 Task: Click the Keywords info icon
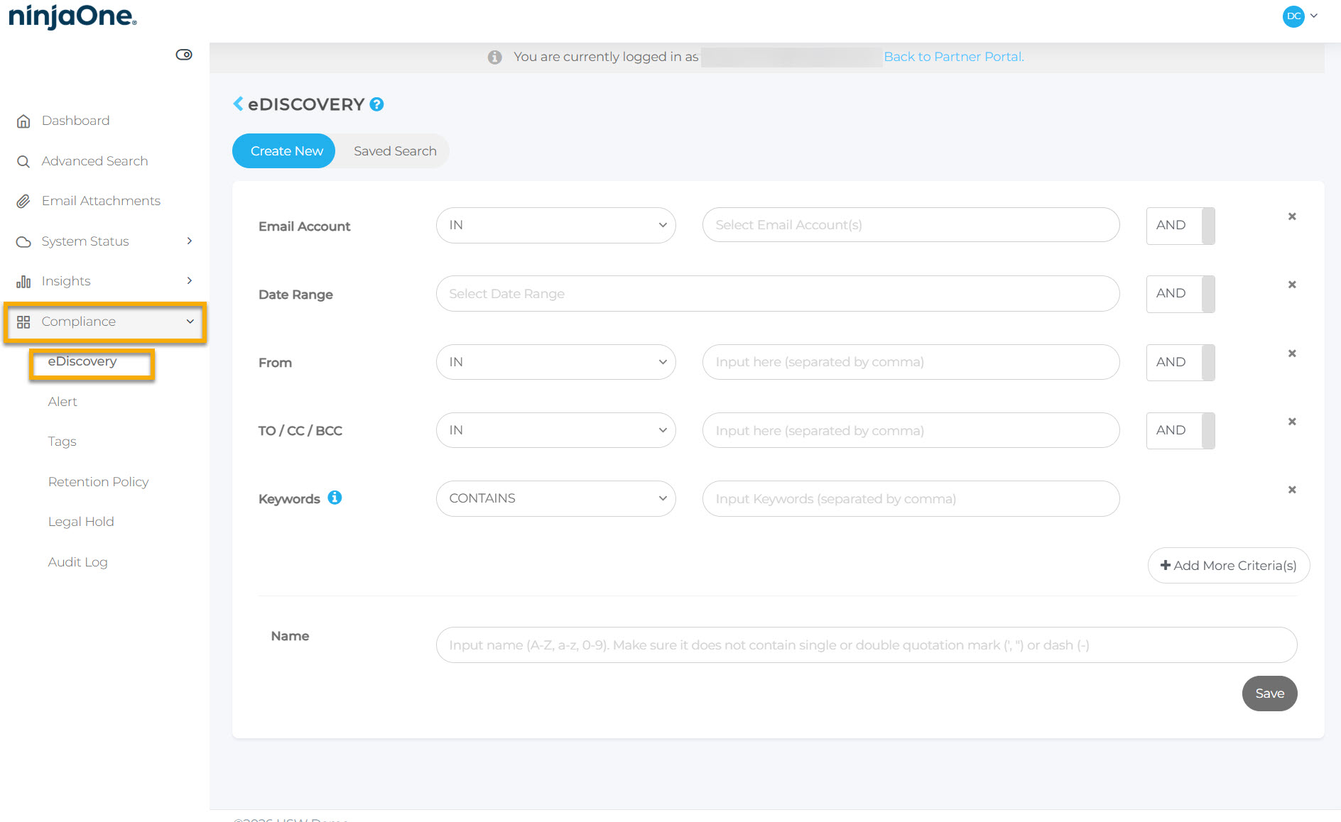(335, 498)
